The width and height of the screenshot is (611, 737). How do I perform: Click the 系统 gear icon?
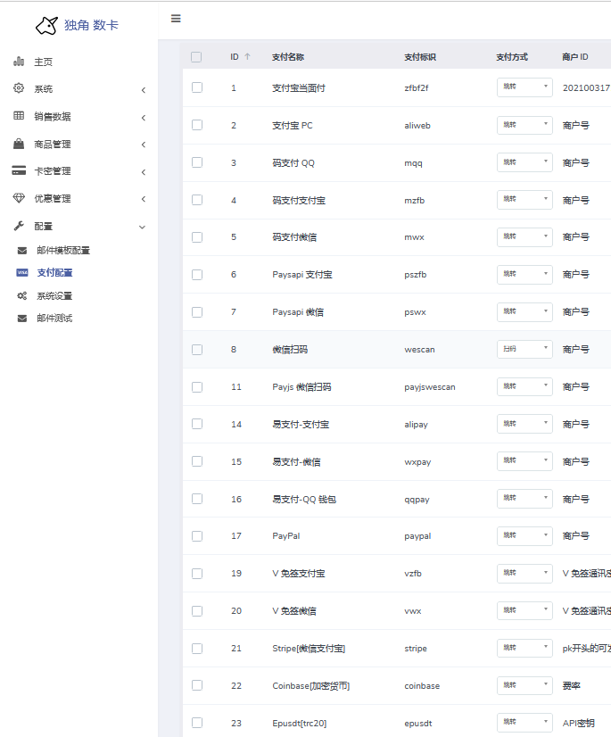click(x=19, y=88)
